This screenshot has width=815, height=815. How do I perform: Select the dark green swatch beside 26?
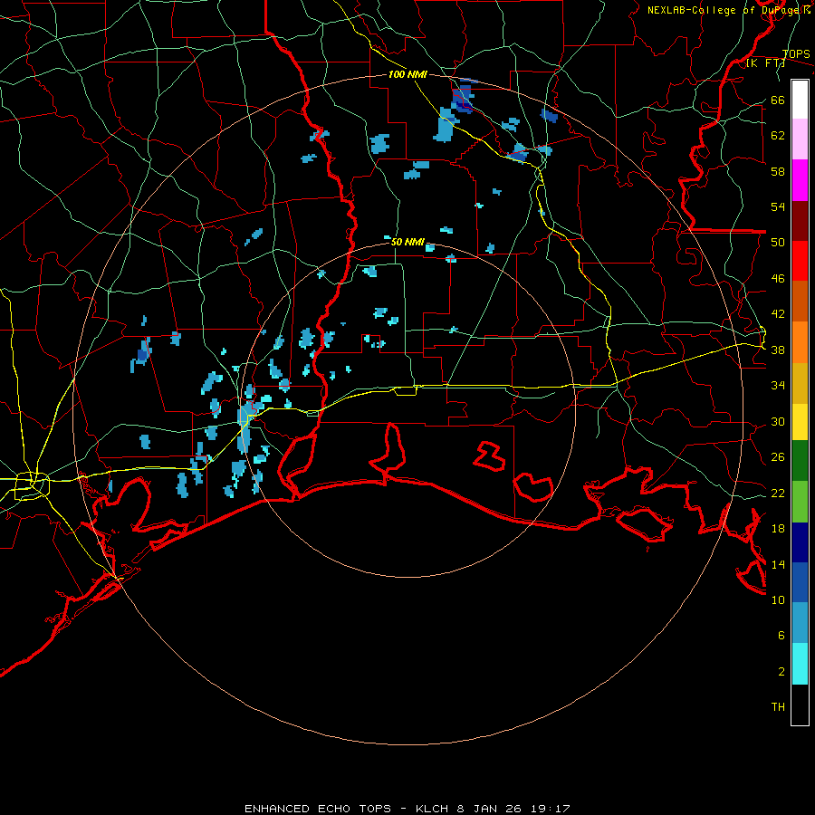(x=800, y=461)
